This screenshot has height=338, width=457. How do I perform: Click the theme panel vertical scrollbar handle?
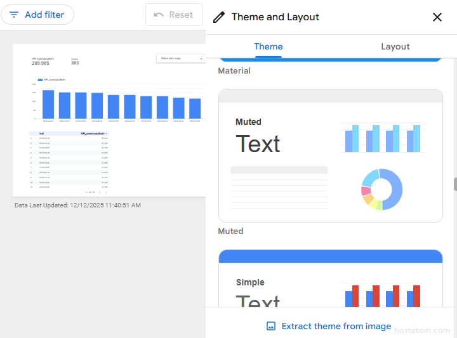coord(454,184)
